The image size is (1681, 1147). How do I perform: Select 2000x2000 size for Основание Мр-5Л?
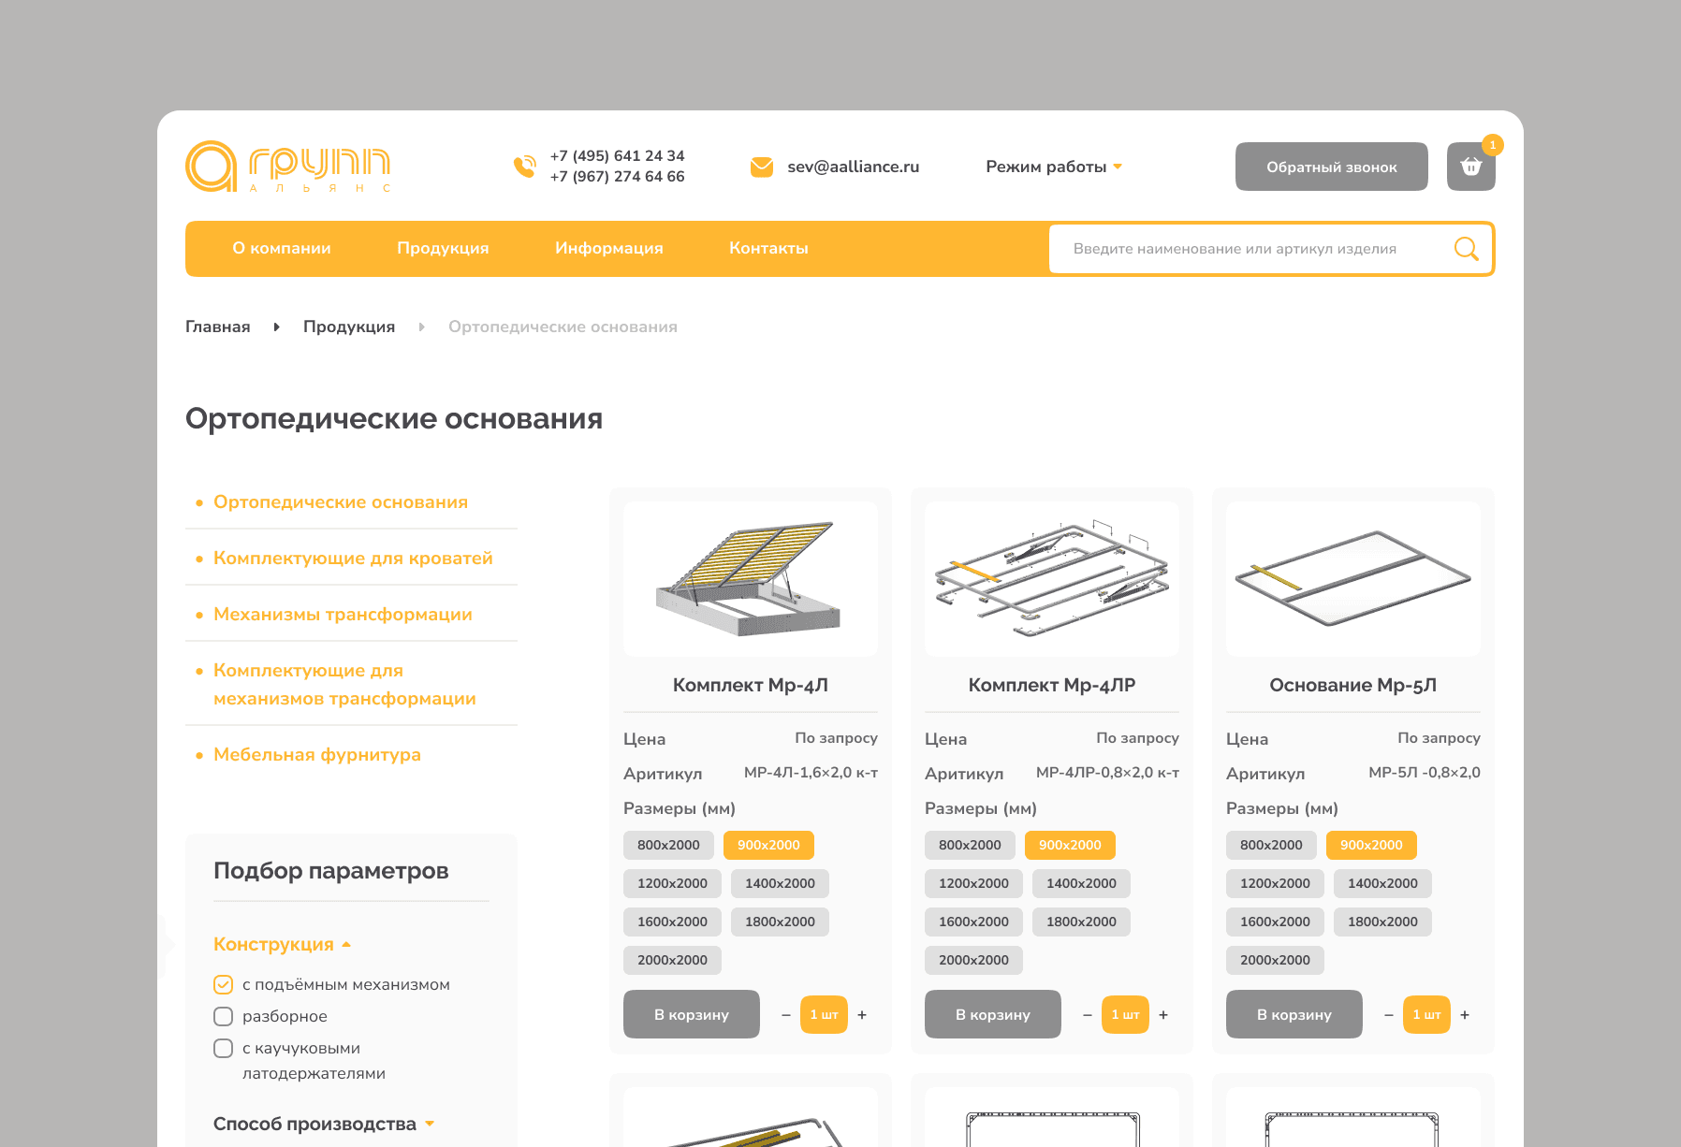pyautogui.click(x=1275, y=960)
